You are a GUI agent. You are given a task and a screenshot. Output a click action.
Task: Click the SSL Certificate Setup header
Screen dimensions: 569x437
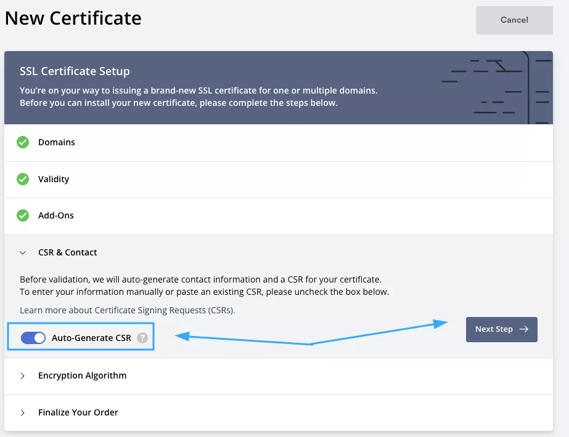[x=75, y=71]
